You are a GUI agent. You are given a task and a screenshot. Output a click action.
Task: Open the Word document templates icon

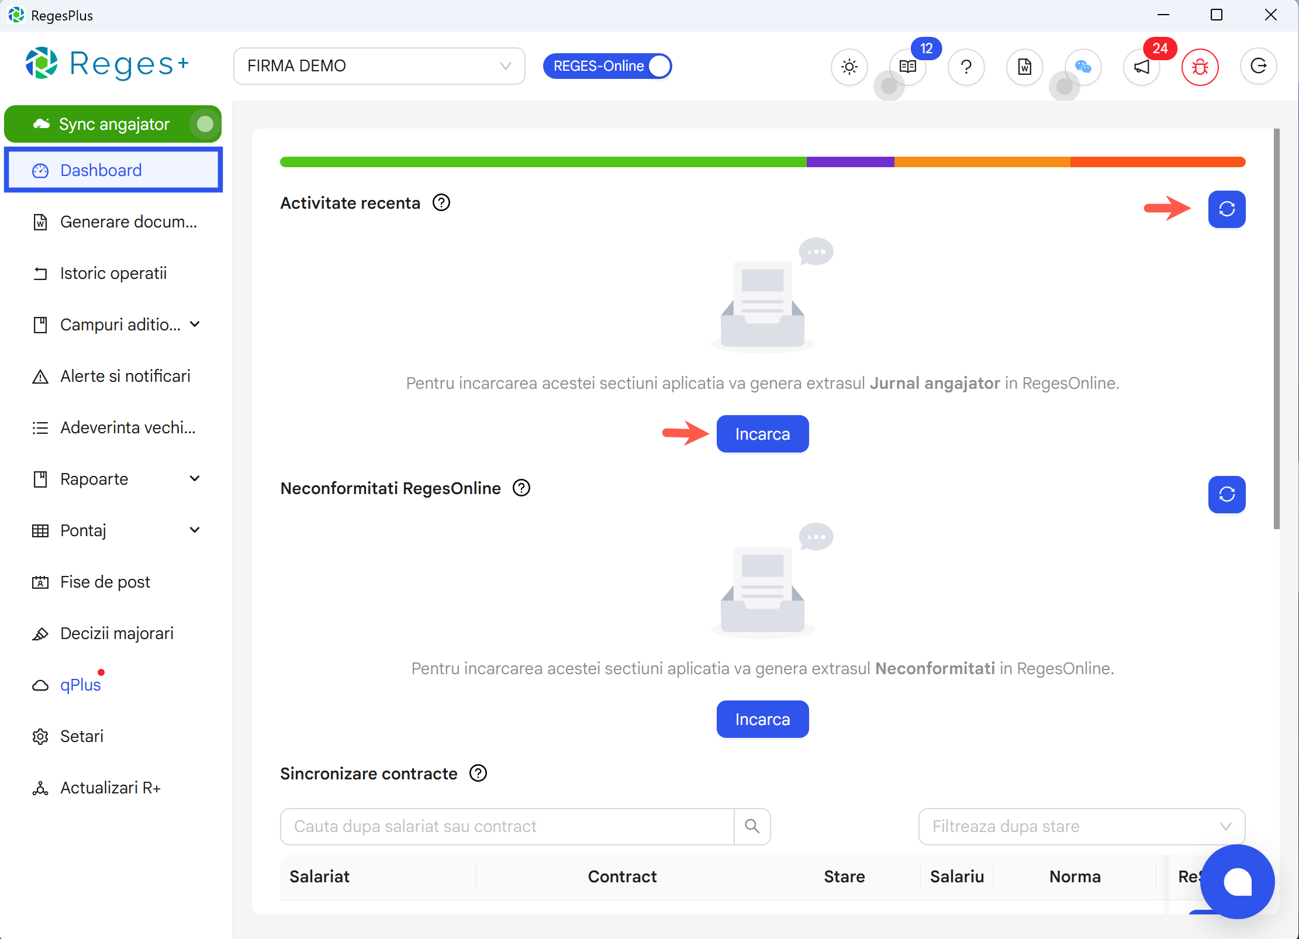tap(1024, 67)
